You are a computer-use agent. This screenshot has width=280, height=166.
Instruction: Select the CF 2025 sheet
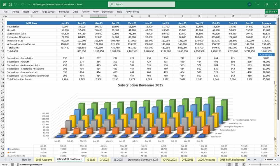click(104, 160)
